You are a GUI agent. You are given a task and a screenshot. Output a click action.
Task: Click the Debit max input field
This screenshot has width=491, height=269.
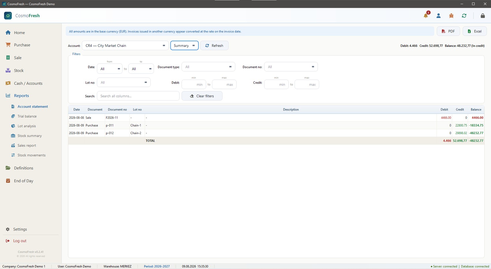(224, 84)
